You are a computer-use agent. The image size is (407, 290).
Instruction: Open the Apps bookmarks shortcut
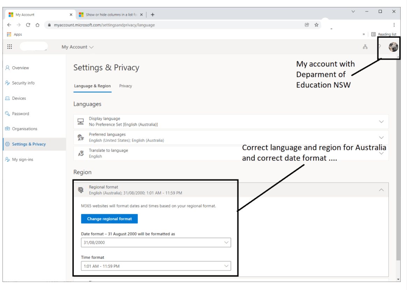14,34
